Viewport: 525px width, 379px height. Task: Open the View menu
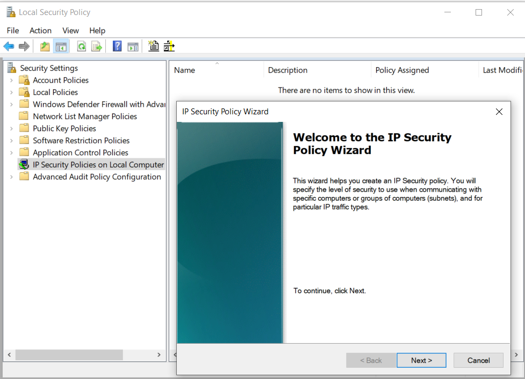tap(70, 31)
